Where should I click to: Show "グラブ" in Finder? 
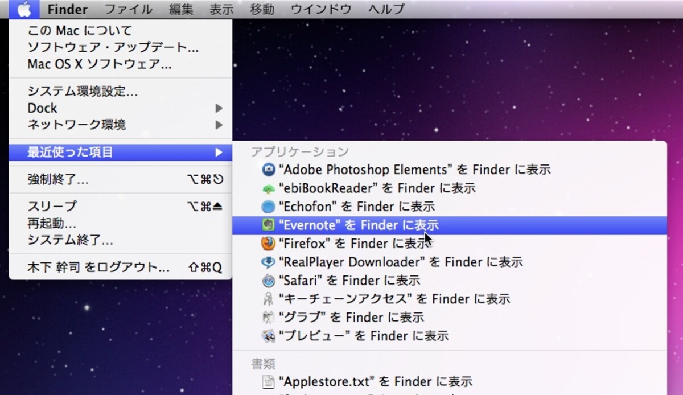pos(450,317)
